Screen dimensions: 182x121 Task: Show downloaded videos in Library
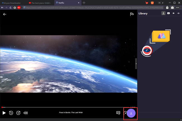click(168, 13)
